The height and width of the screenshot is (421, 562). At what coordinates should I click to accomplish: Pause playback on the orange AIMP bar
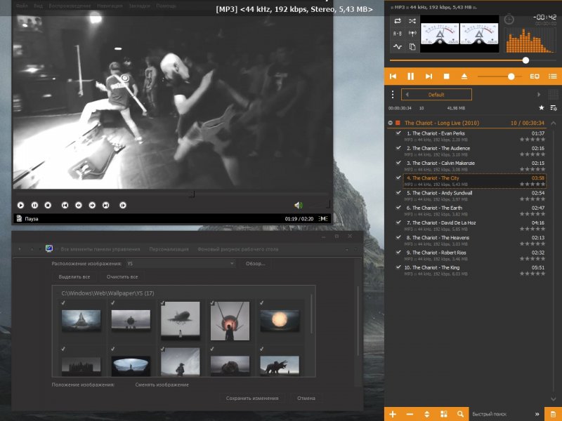(x=411, y=76)
